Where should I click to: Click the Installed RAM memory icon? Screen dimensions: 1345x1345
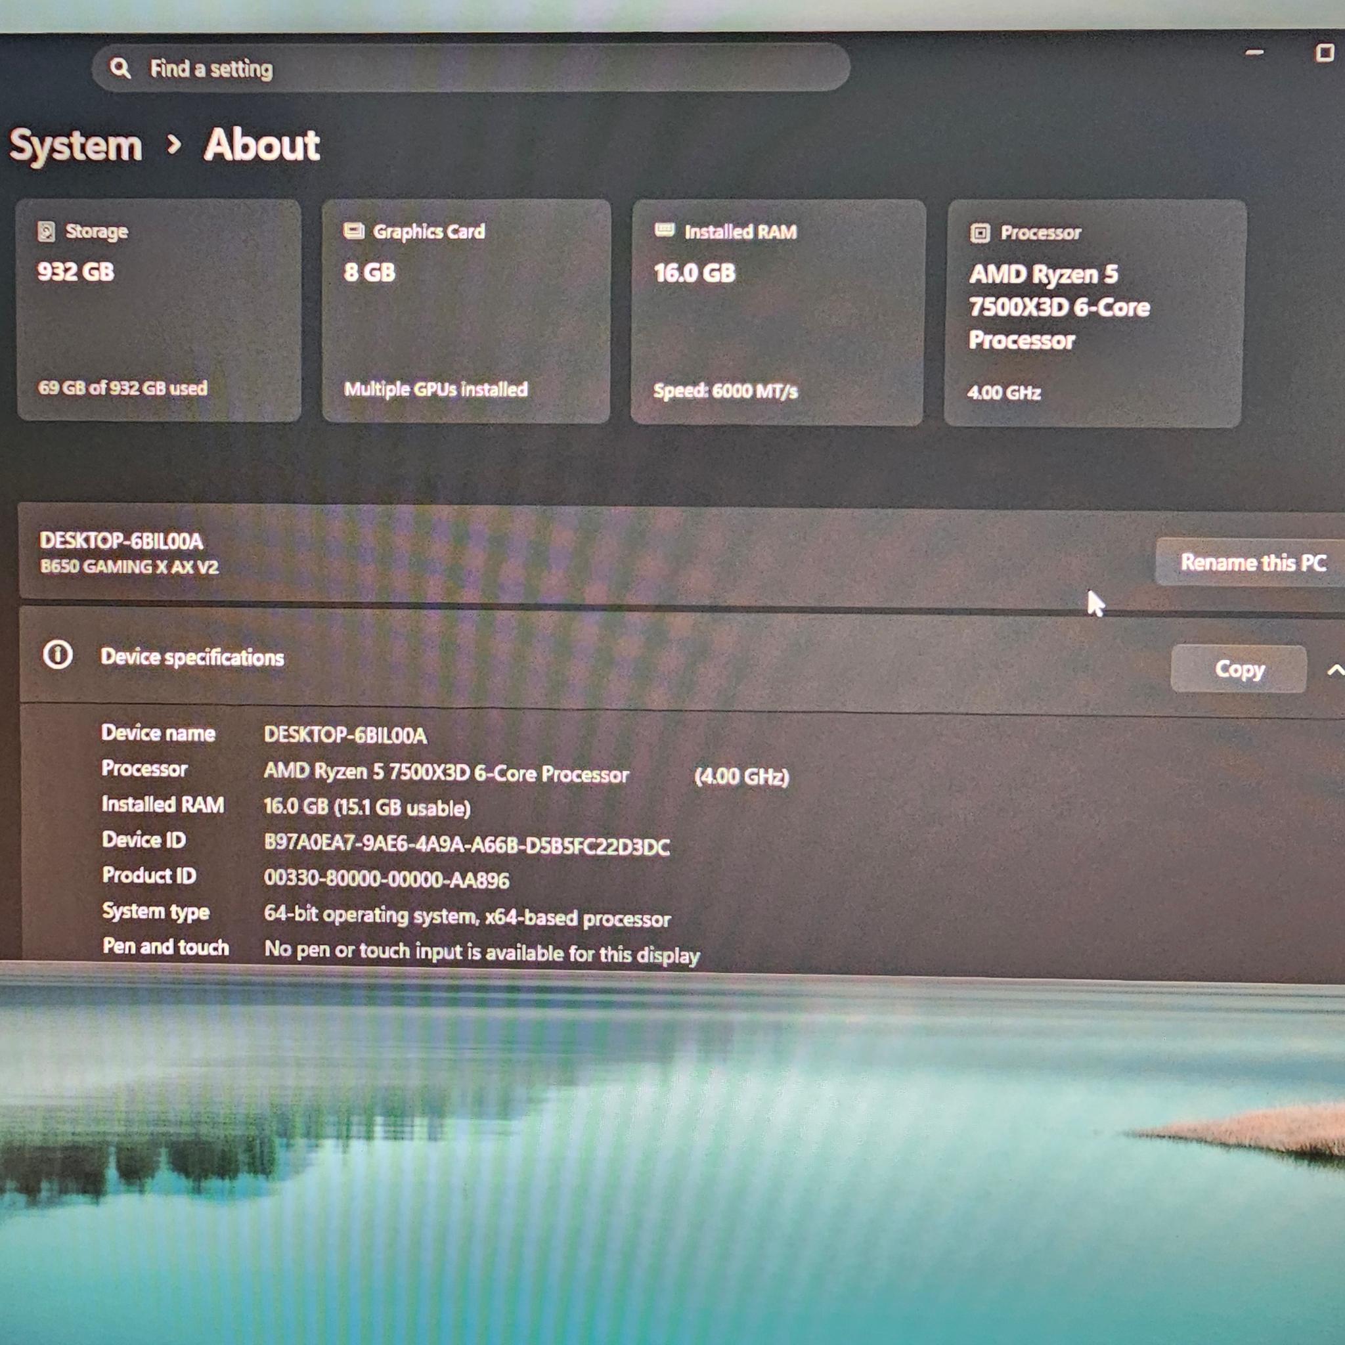(x=665, y=230)
